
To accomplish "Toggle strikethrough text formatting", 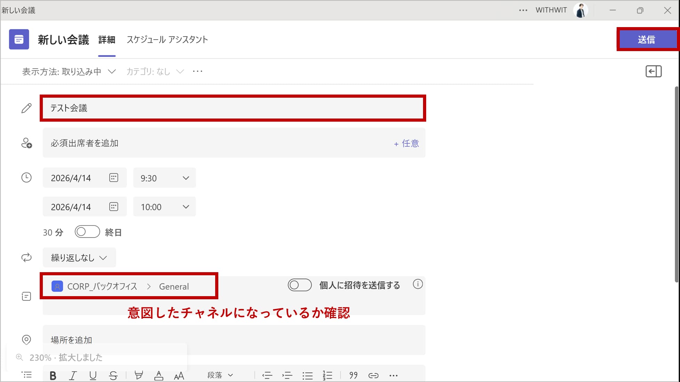I will coord(113,375).
